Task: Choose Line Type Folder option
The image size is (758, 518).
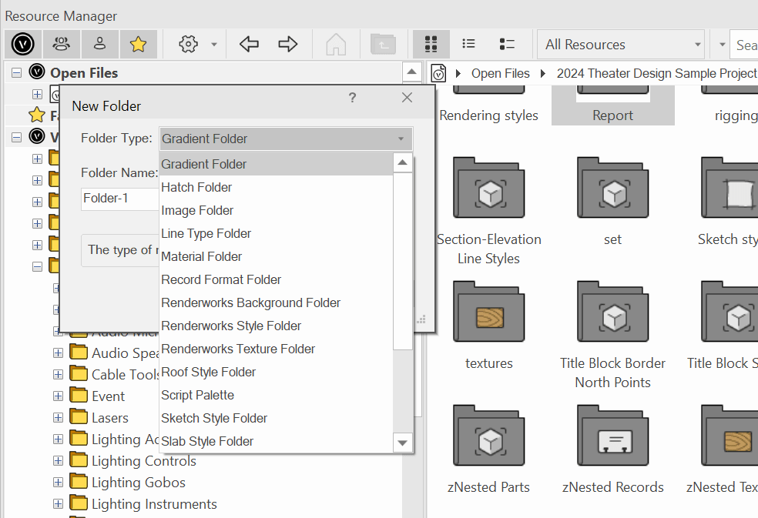Action: 276,233
